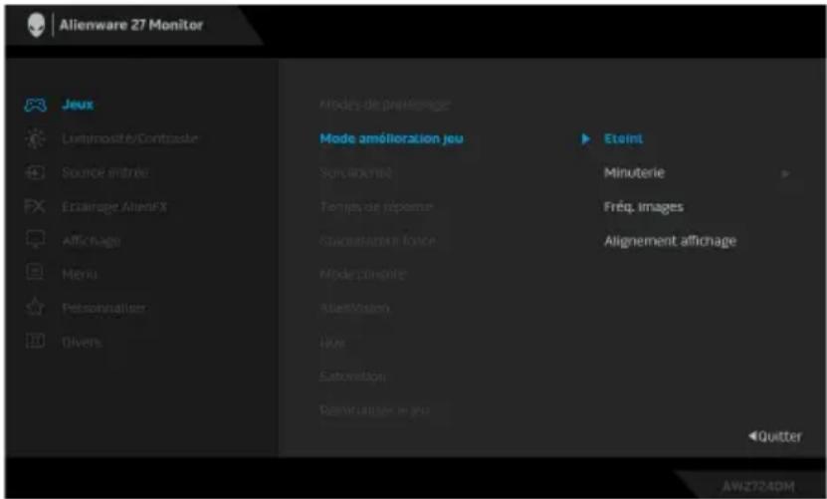Viewport: 827px width, 499px height.
Task: Select Saturation option
Action: tap(352, 376)
